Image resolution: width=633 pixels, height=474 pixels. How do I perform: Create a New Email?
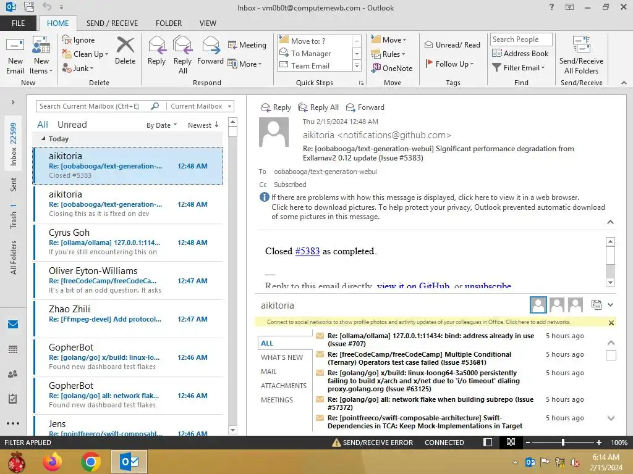[x=15, y=56]
